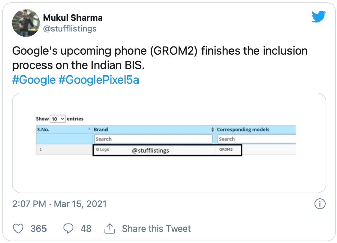Image resolution: width=337 pixels, height=243 pixels.
Task: Click the Mukul Sharma display name
Action: [73, 18]
